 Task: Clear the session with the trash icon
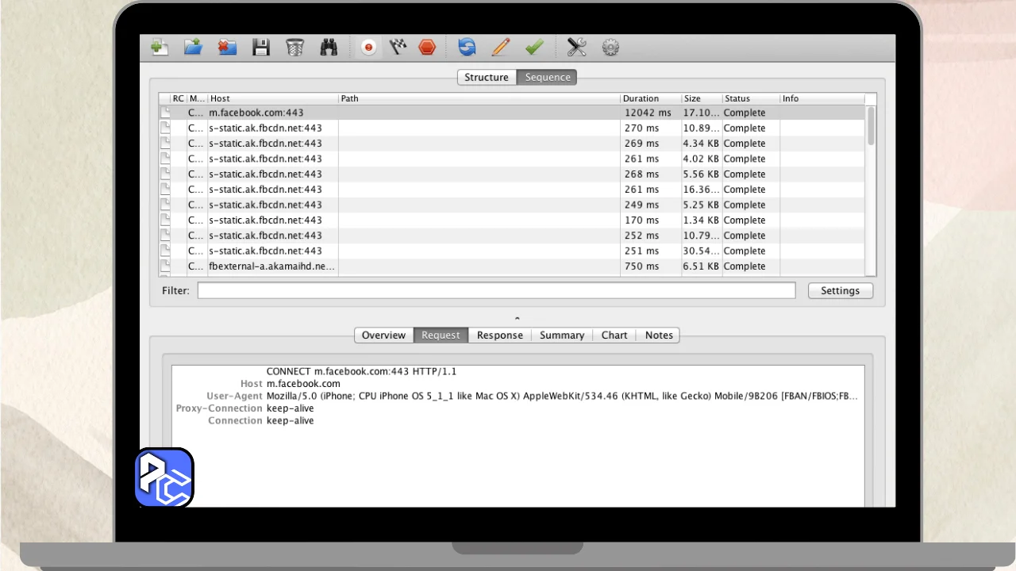pyautogui.click(x=294, y=48)
